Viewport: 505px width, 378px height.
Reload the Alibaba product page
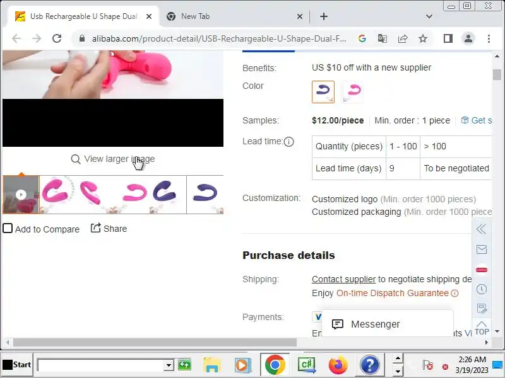[57, 38]
